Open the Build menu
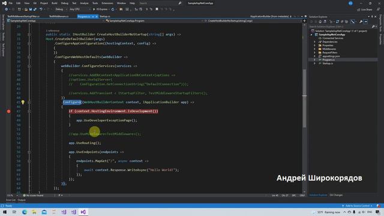Screen dimensions: 384x216 [55, 3]
